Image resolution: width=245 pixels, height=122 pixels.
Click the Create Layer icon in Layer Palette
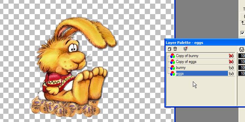(x=169, y=49)
